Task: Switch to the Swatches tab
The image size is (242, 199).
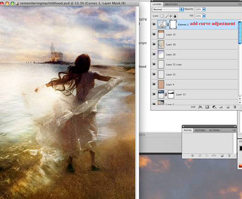Action: [171, 4]
